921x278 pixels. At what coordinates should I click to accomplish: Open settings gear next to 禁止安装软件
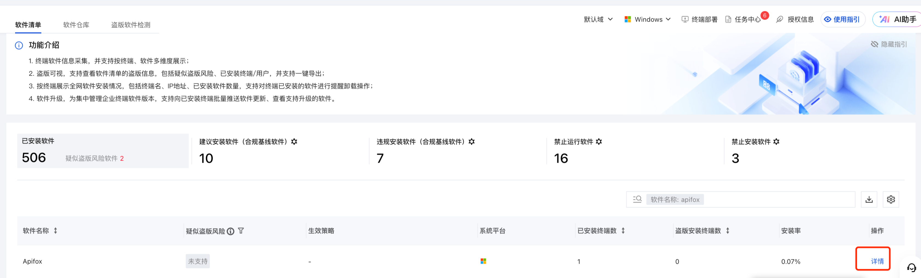click(776, 142)
